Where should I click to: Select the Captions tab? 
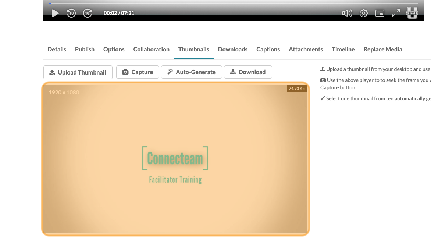[x=268, y=49]
